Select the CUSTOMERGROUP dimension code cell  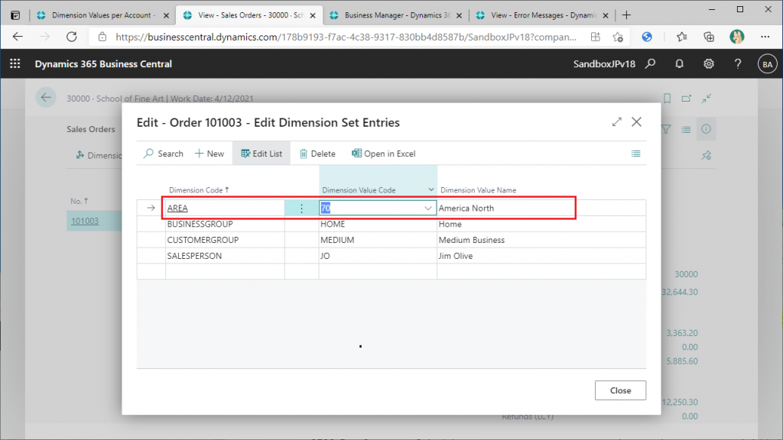click(225, 240)
